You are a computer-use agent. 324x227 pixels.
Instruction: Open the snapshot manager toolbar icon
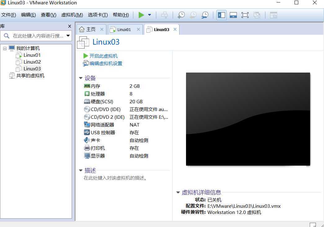coord(205,15)
